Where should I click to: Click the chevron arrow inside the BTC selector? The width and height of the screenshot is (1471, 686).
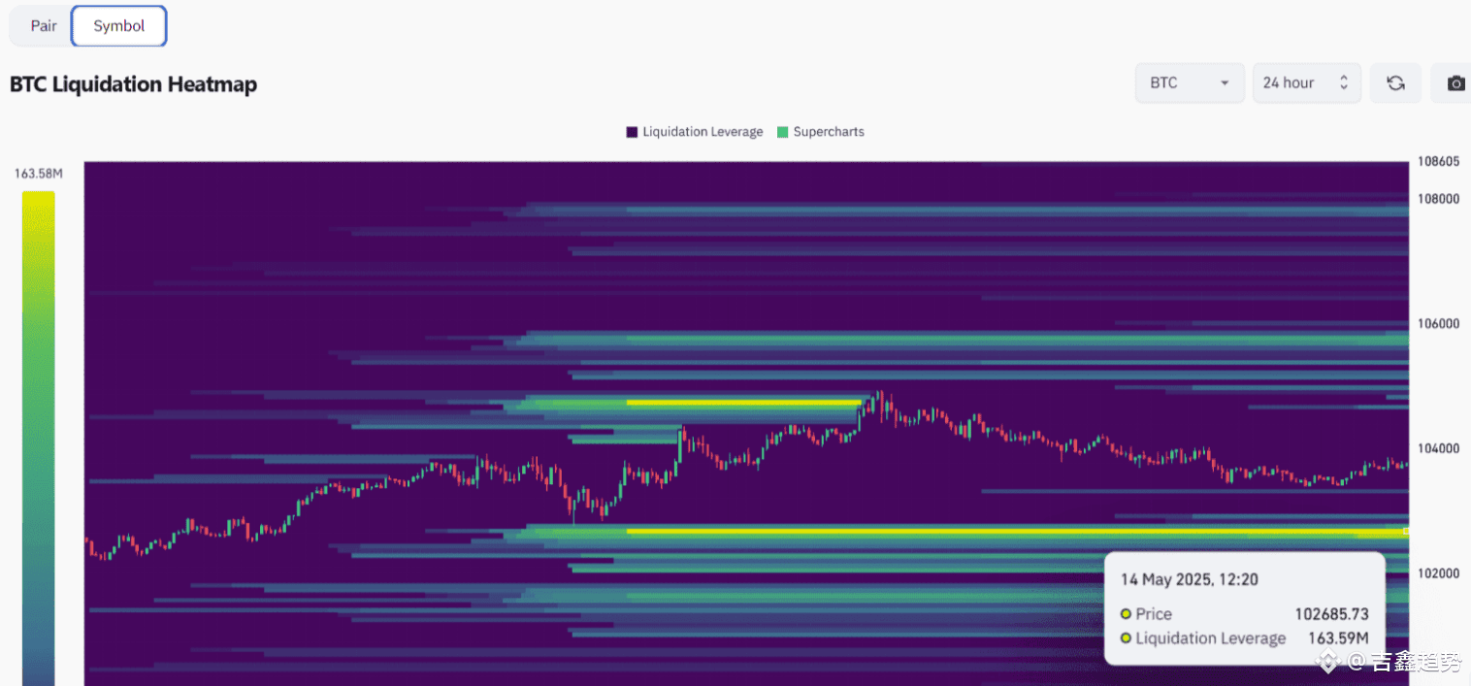1224,82
